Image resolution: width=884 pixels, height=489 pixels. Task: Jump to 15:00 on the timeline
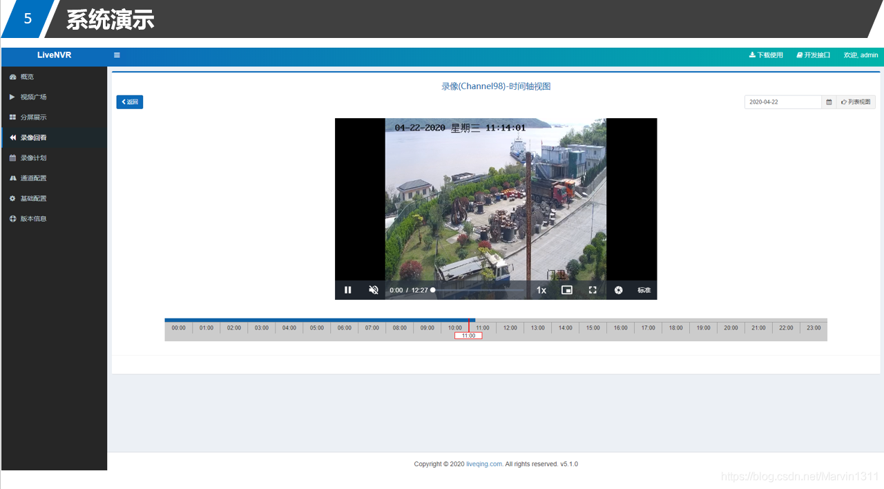click(593, 328)
